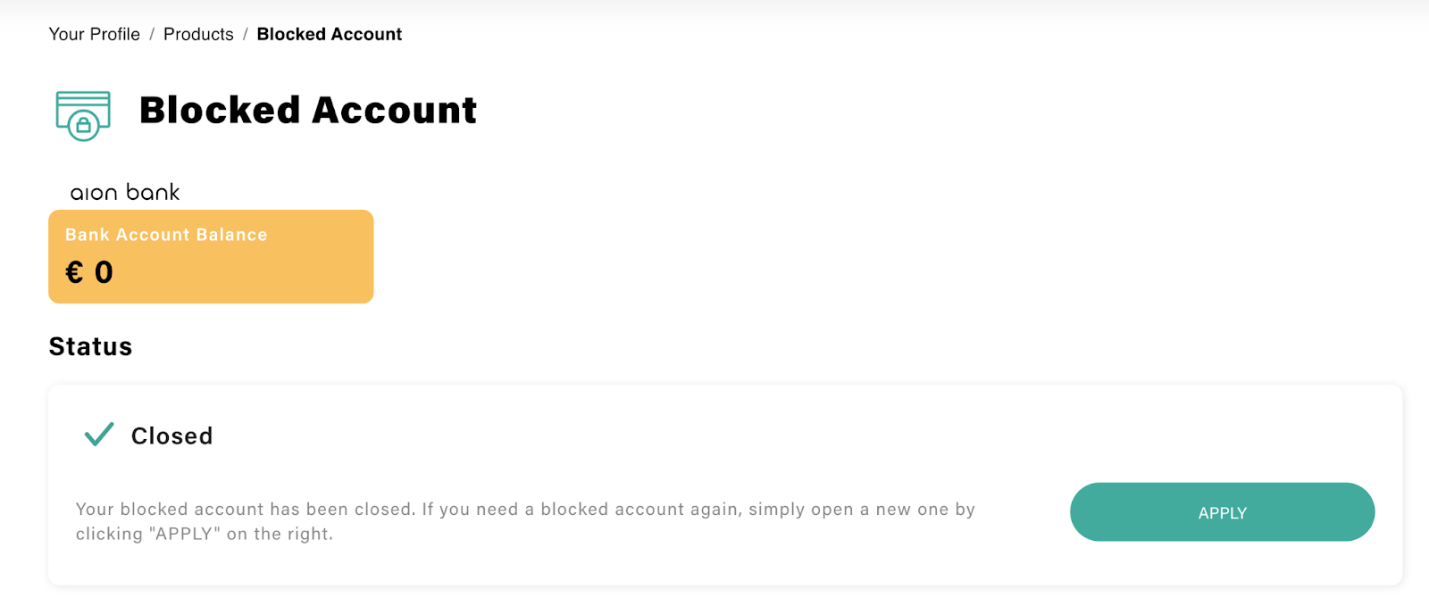Click the slash between Your Profile and Products
Viewport: 1429px width, 614px height.
click(x=152, y=34)
